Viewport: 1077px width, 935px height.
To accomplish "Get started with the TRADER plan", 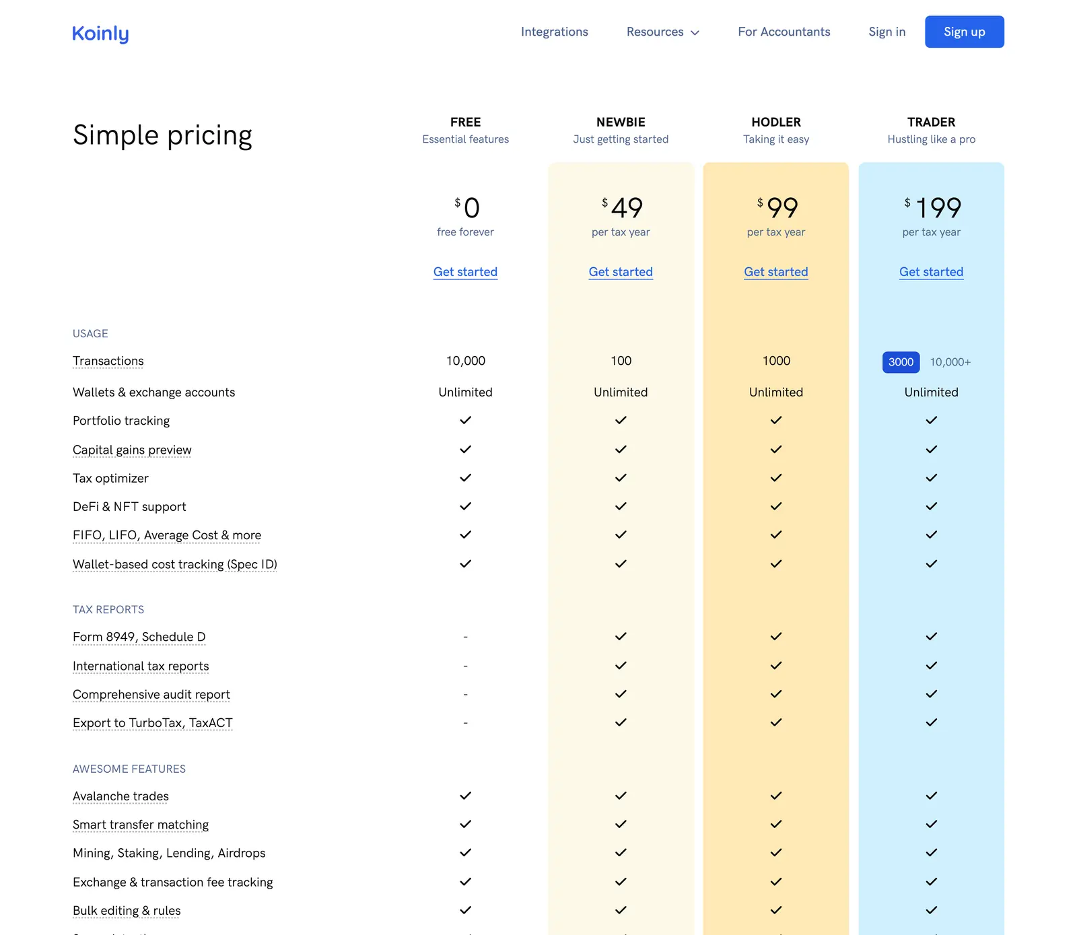I will coord(932,272).
